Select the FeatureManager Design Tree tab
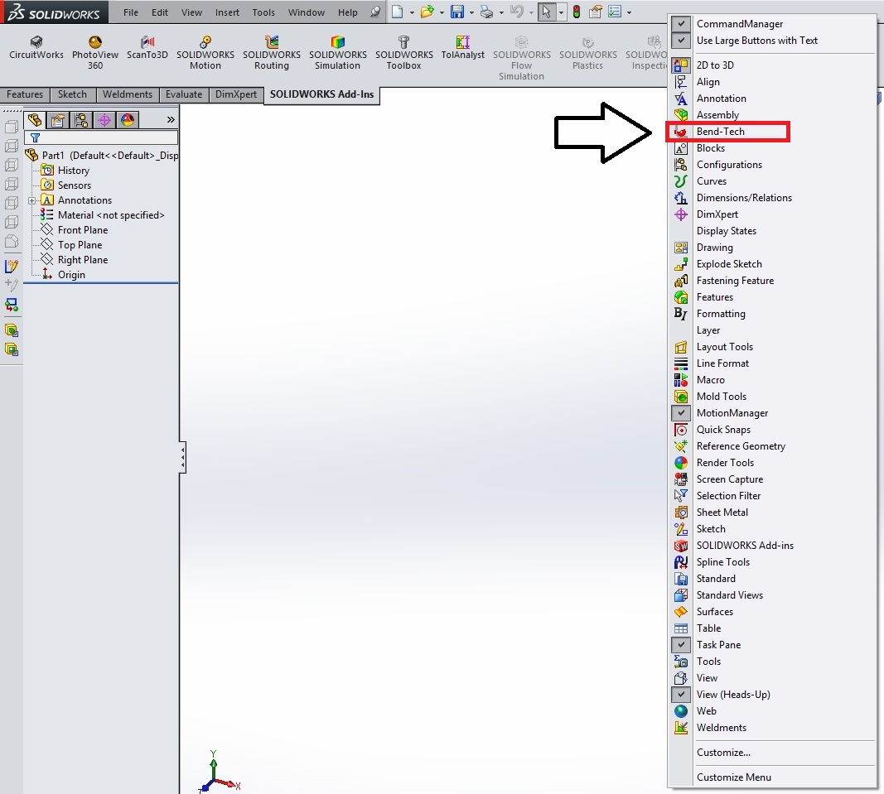Image resolution: width=884 pixels, height=794 pixels. pyautogui.click(x=35, y=120)
